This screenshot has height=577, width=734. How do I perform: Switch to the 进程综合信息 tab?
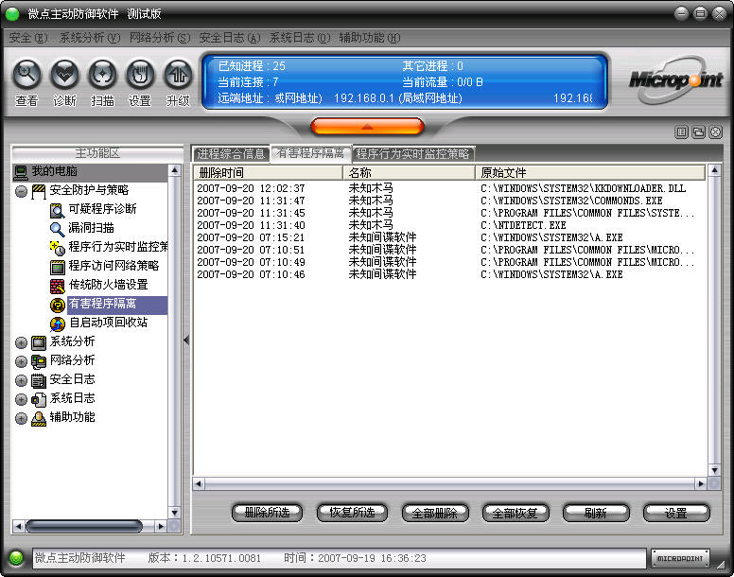click(x=231, y=153)
